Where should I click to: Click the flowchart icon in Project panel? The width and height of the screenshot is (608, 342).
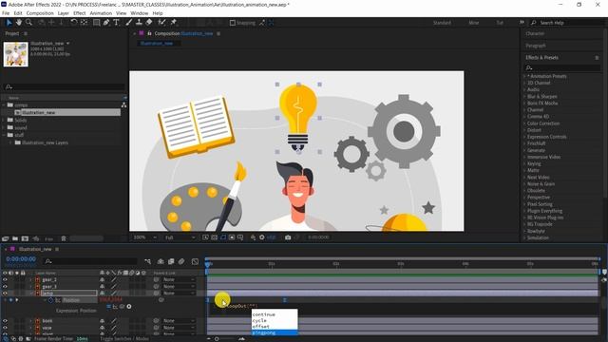click(x=123, y=104)
